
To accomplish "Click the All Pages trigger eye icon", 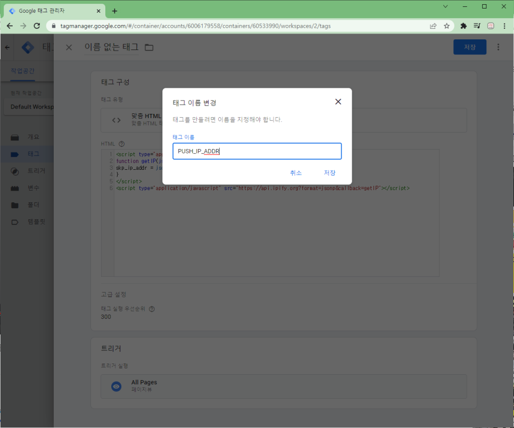I will coord(117,386).
